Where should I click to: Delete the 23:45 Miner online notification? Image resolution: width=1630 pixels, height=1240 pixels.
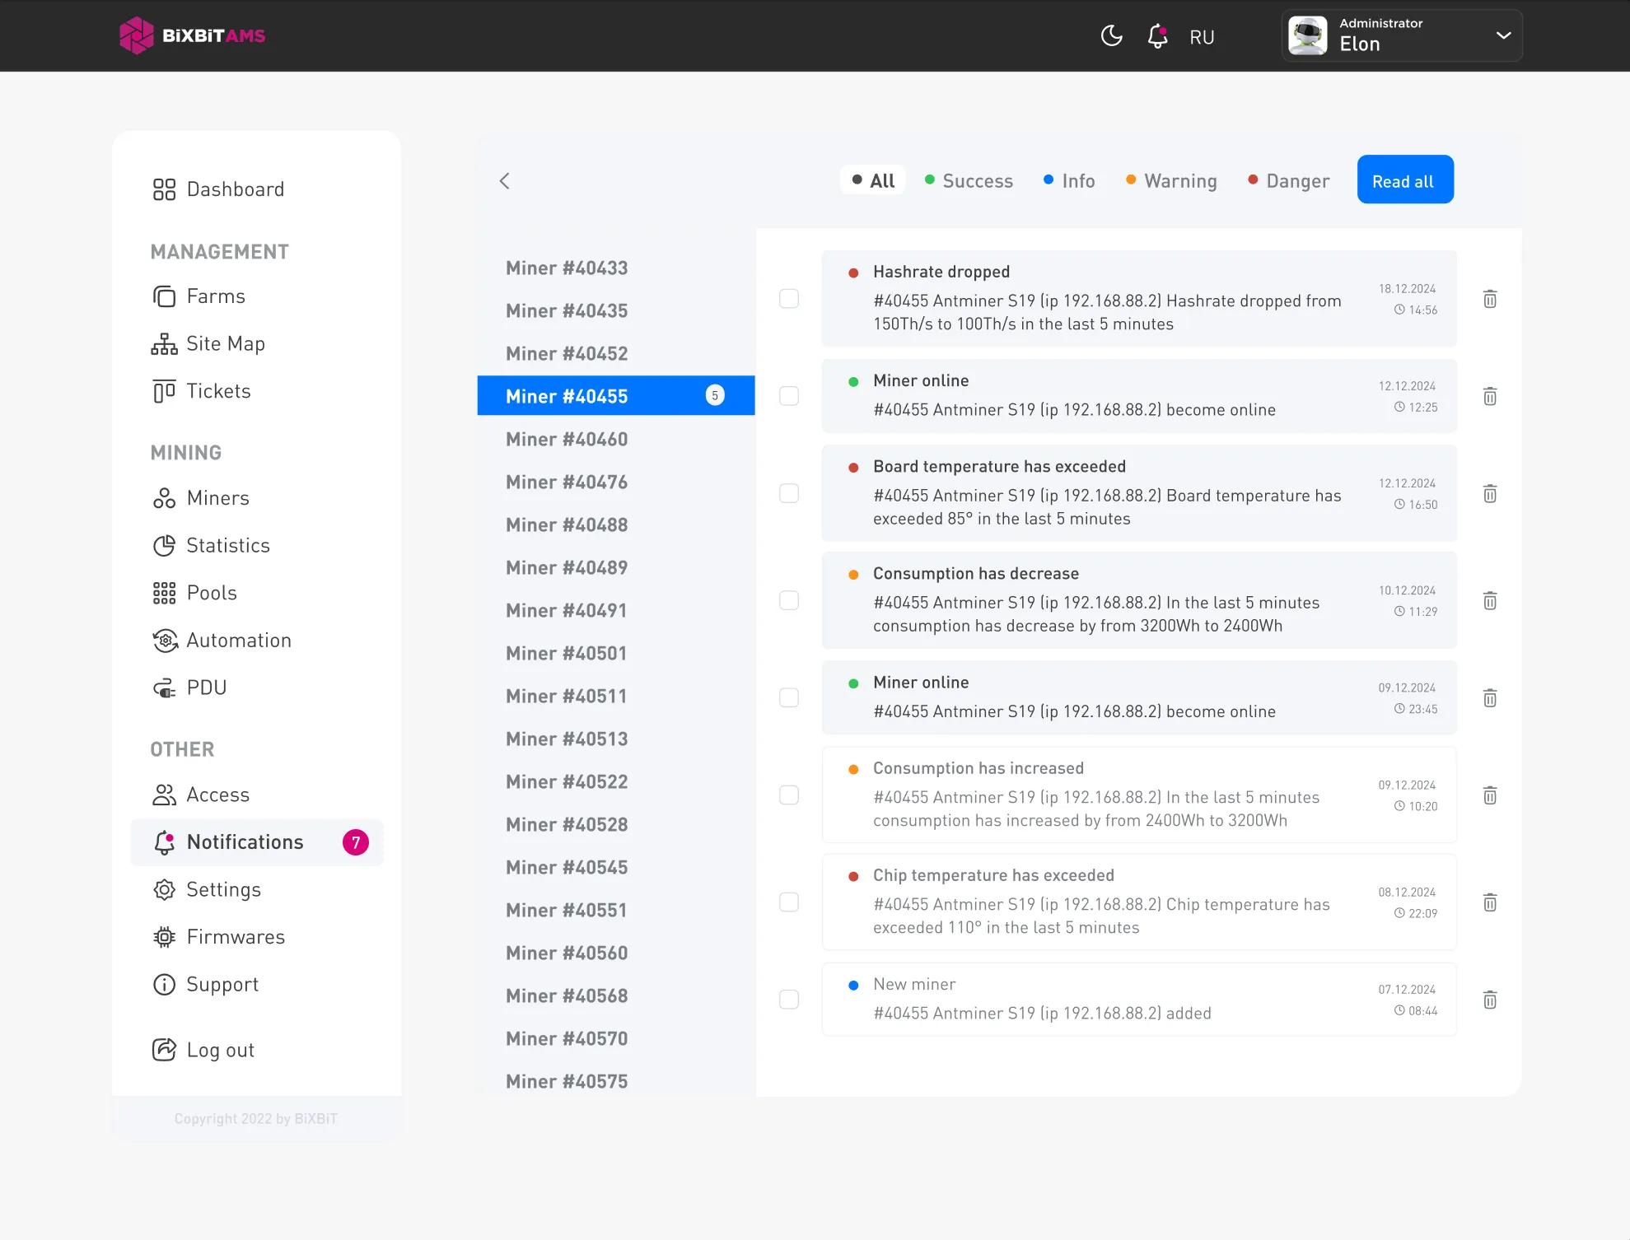pyautogui.click(x=1490, y=697)
